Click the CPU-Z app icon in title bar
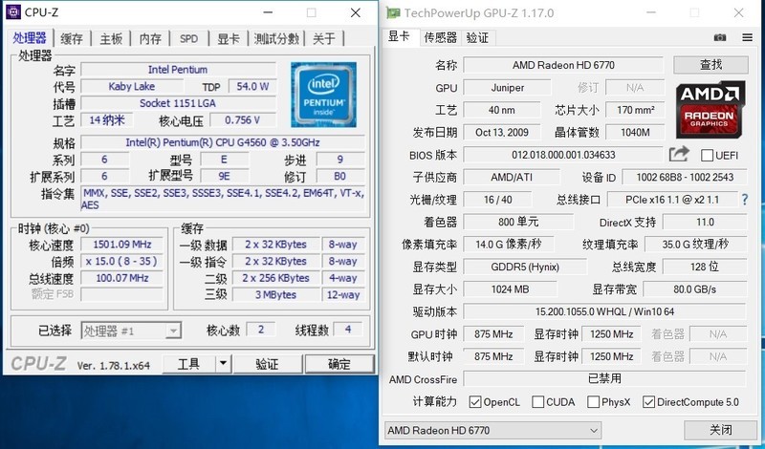 12,12
